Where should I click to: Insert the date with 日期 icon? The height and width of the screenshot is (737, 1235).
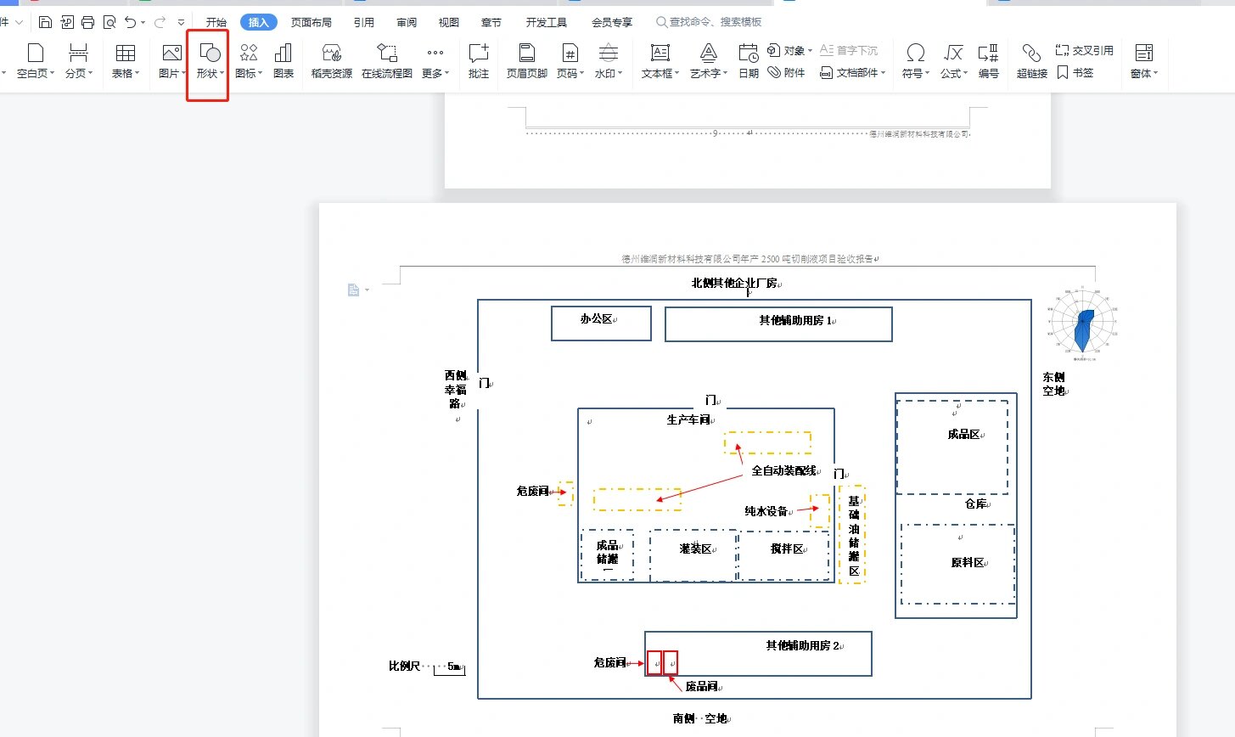click(x=749, y=60)
